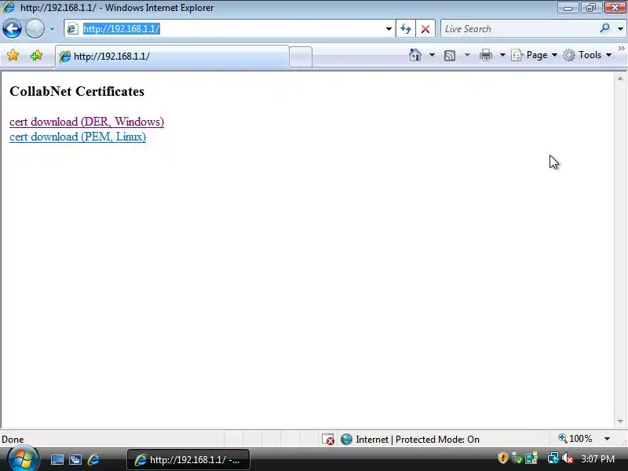Go back using the Back arrow button
628x471 pixels.
[x=12, y=29]
